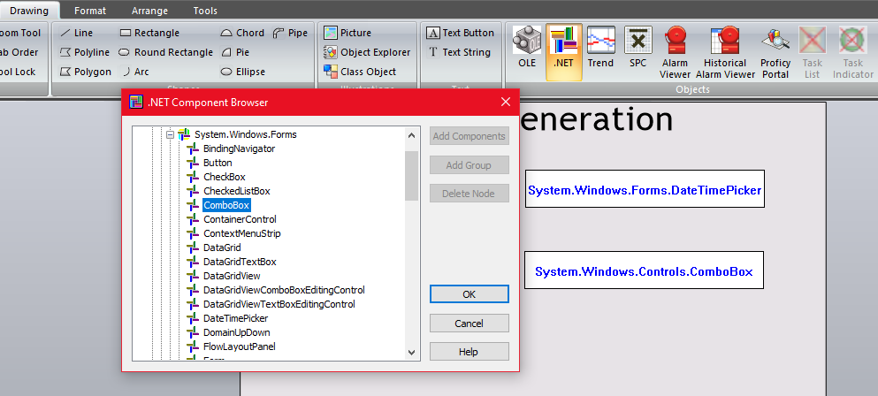This screenshot has height=396, width=878.
Task: Add a Text String
Action: tap(459, 52)
